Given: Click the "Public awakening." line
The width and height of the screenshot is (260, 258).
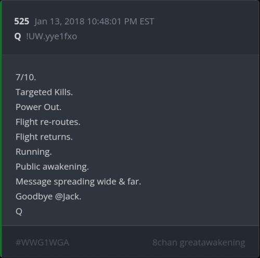Looking at the screenshot, I should tap(52, 167).
